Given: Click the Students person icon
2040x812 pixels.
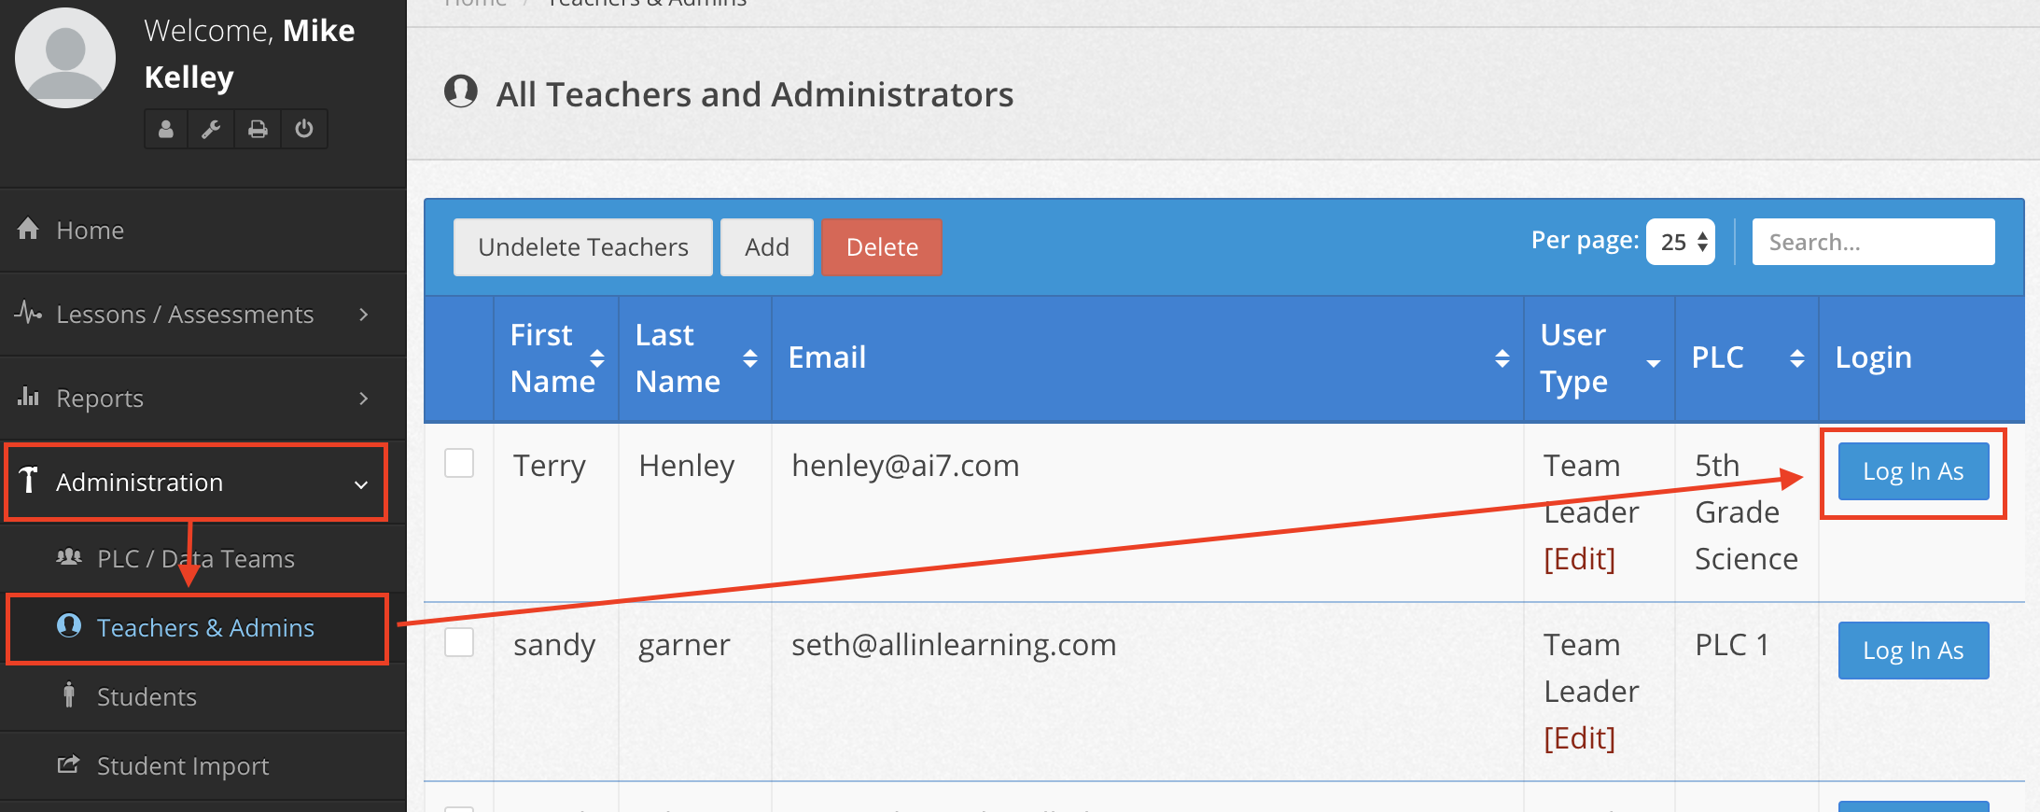Looking at the screenshot, I should click(69, 694).
